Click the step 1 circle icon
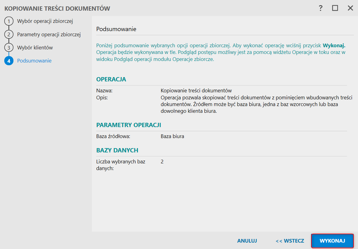 pyautogui.click(x=9, y=21)
